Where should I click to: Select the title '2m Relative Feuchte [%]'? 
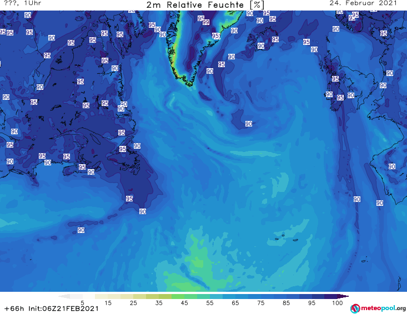coord(205,5)
